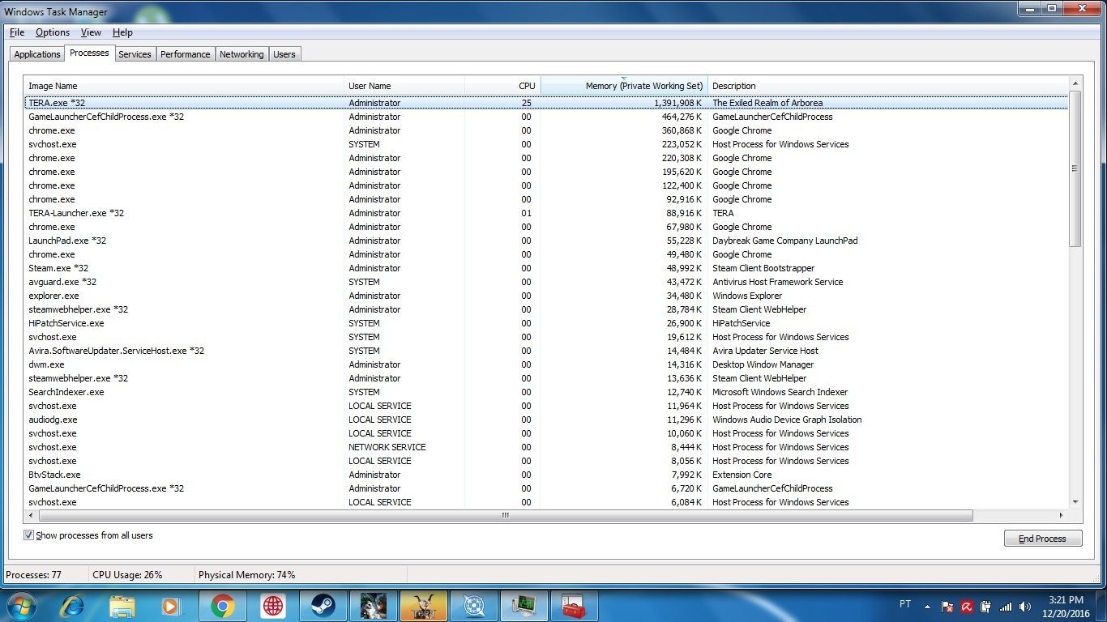
Task: Click the red globe icon in taskbar
Action: point(272,606)
